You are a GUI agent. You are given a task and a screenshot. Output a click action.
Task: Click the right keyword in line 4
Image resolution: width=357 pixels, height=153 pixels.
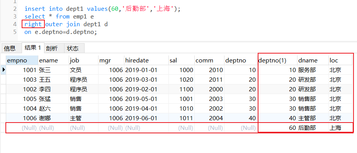point(33,24)
